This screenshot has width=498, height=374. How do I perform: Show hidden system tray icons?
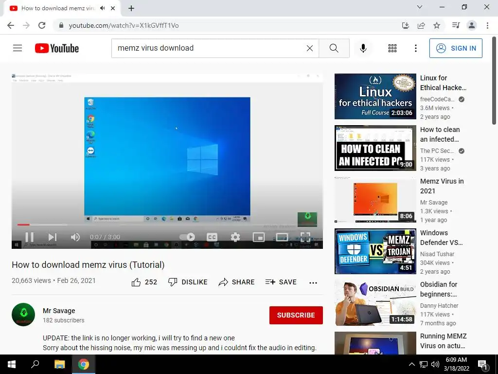(x=411, y=364)
